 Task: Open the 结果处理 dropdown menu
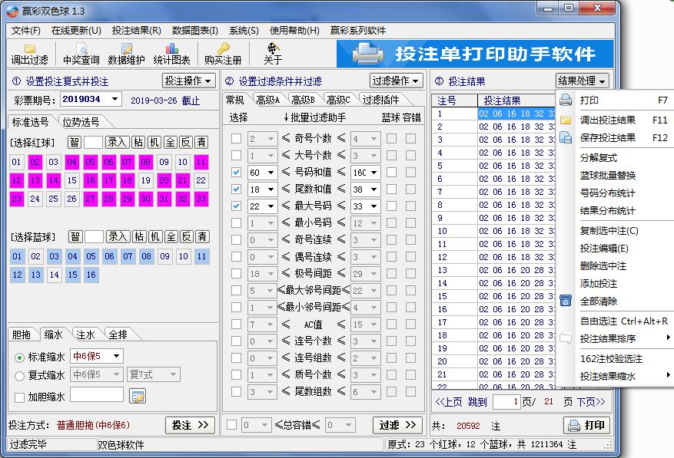[583, 81]
